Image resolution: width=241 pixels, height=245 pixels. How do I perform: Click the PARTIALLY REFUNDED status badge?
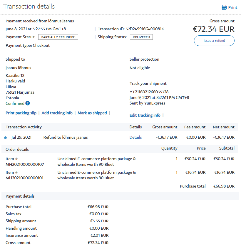point(58,37)
